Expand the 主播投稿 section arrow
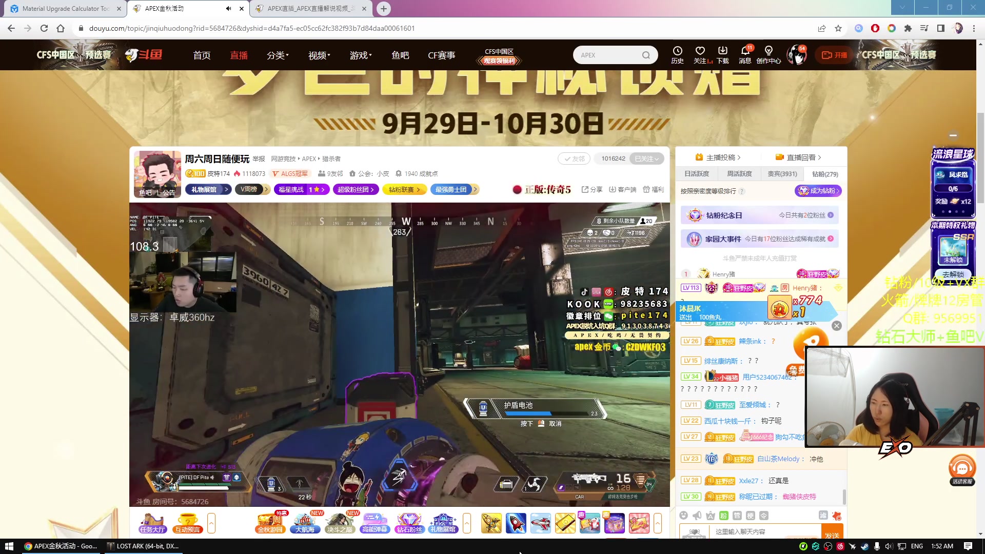The height and width of the screenshot is (554, 985). coord(739,157)
